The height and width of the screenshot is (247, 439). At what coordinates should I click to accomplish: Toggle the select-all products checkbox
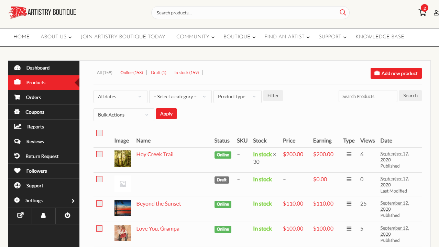99,133
